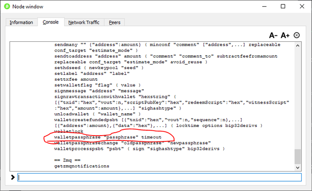Click the command prompt arrow icon
The image size is (312, 191).
(x=13, y=177)
